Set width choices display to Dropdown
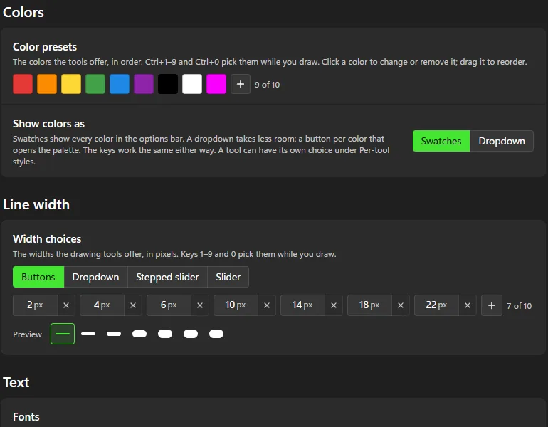This screenshot has height=427, width=548. (x=96, y=277)
